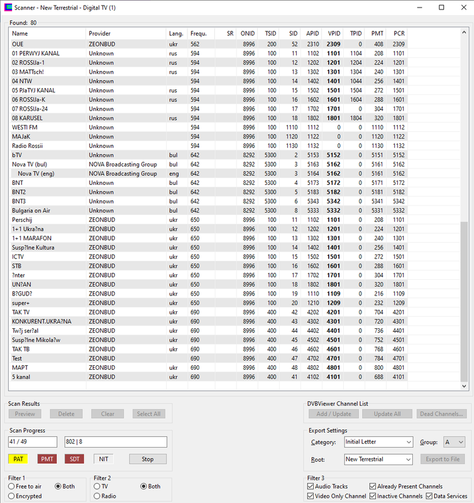Open the Root dropdown showing New Terrestrial

coord(378,459)
